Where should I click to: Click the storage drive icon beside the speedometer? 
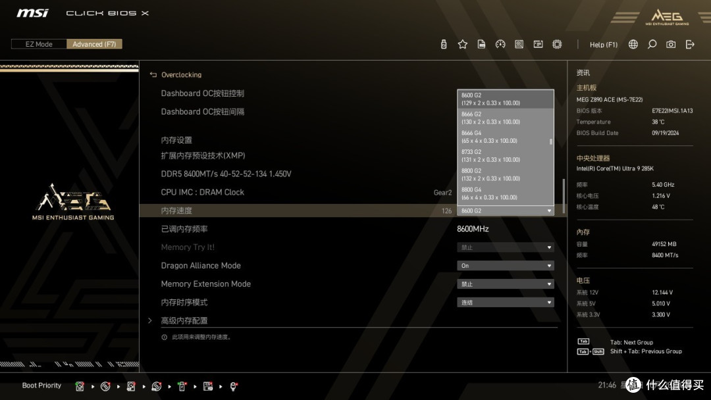pos(519,44)
